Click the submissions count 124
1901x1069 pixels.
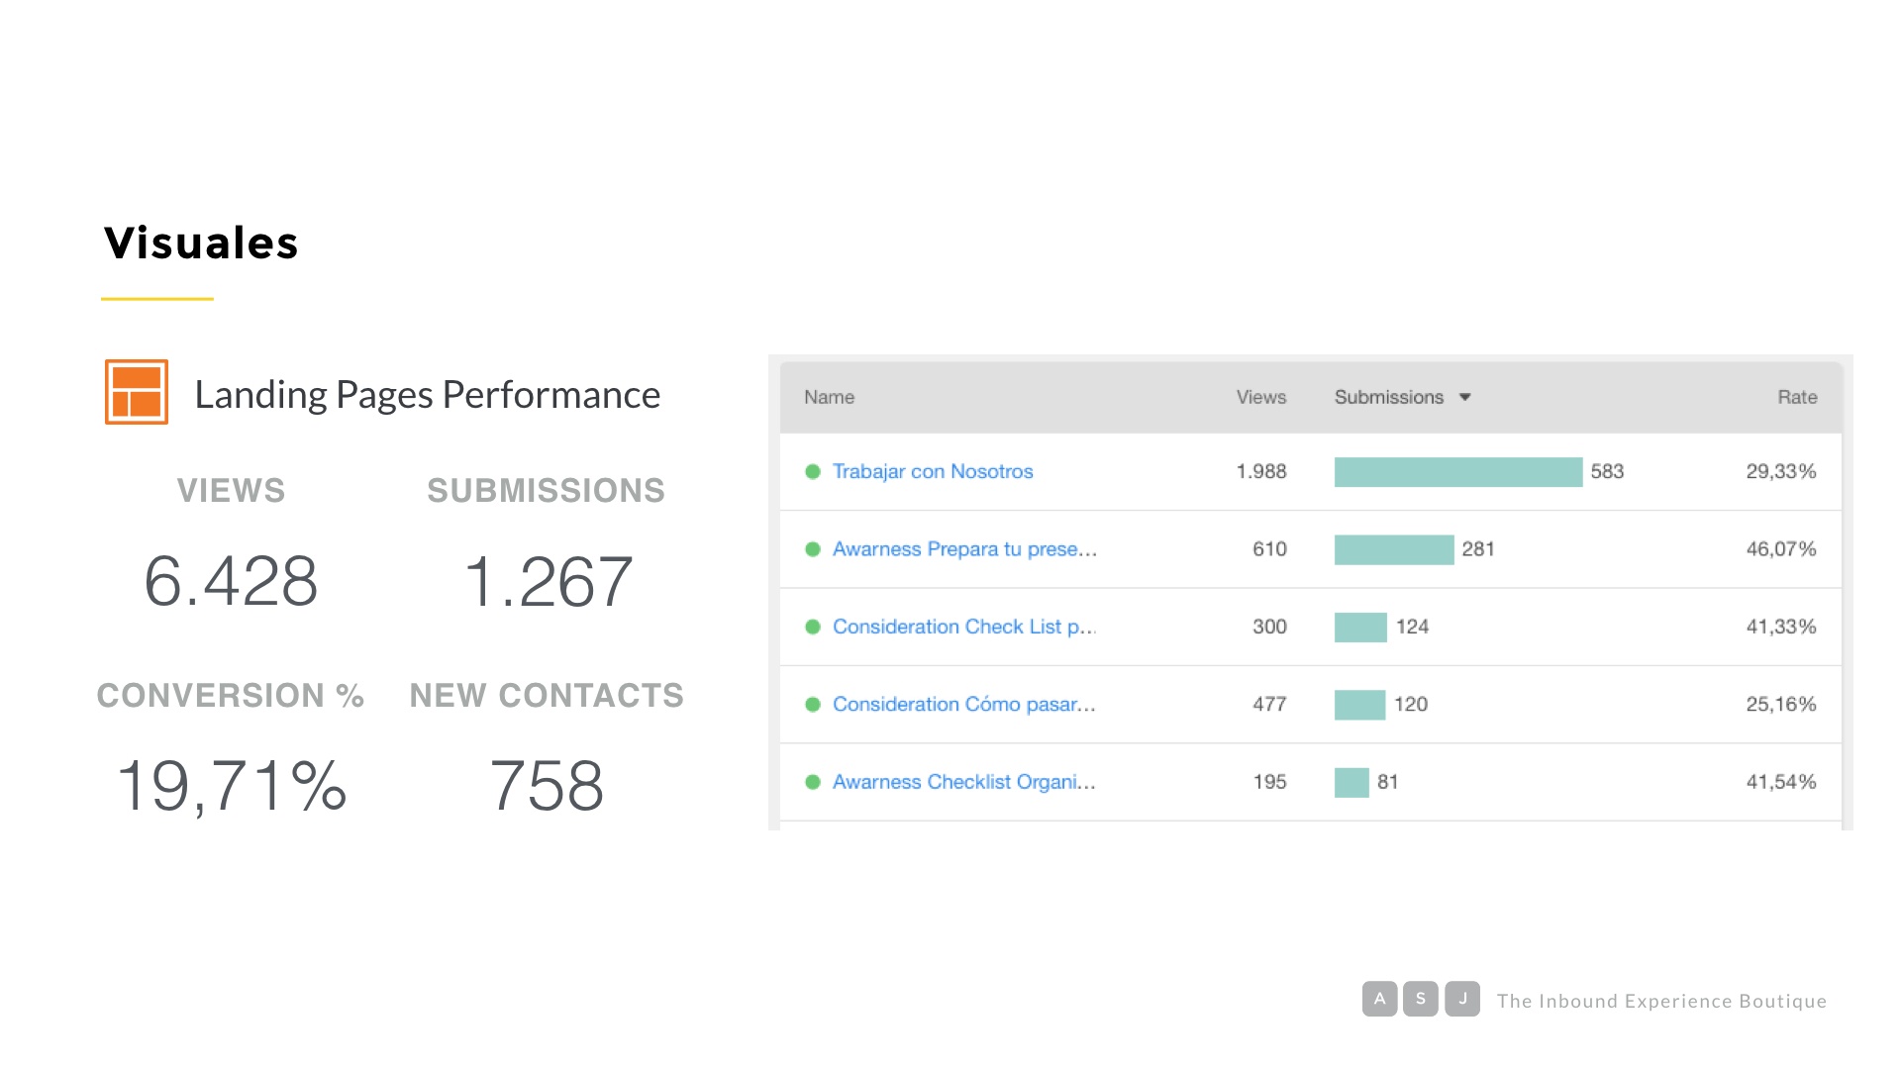click(x=1412, y=627)
